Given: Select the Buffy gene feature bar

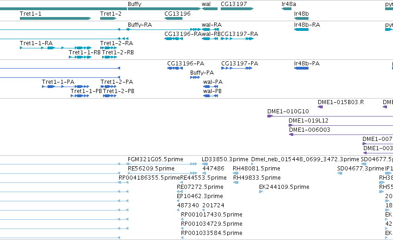Looking at the screenshot, I should click(x=164, y=9).
